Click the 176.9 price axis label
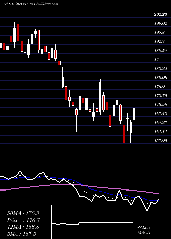Image resolution: width=171 pixels, height=239 pixels. coord(160,87)
